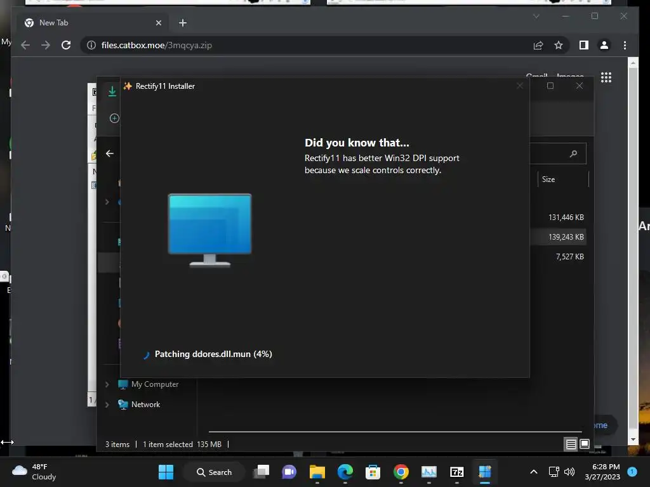Select Network in the navigation pane
650x487 pixels.
pos(139,405)
